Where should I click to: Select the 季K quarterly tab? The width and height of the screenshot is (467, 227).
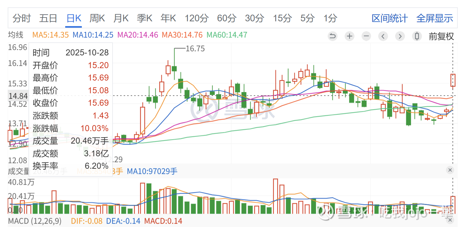coord(144,18)
